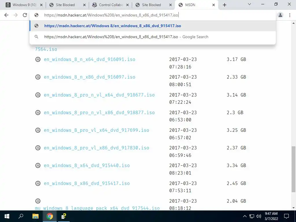Click disc icon beside en_windows_8_pro_n_vl_x64_dvd_918677.iso
The height and width of the screenshot is (222, 296).
pyautogui.click(x=38, y=95)
